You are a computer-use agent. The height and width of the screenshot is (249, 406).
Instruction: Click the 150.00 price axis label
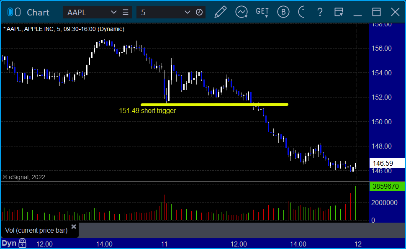(x=381, y=122)
